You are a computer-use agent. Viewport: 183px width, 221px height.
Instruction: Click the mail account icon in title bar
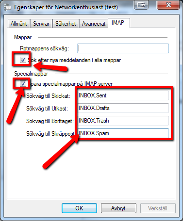(x=7, y=7)
